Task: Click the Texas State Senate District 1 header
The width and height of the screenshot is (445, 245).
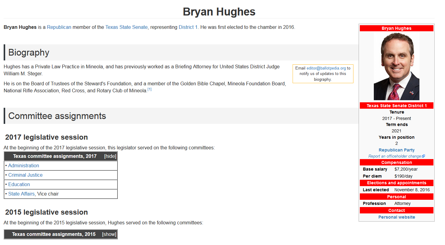Action: click(396, 106)
